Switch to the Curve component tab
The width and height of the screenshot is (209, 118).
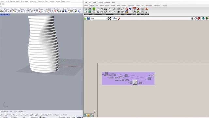click(107, 6)
